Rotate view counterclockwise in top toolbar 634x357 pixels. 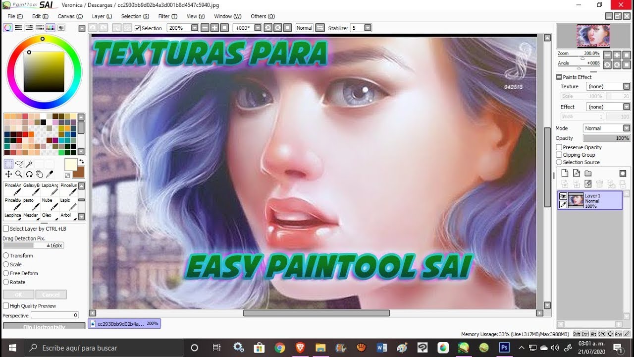(267, 28)
